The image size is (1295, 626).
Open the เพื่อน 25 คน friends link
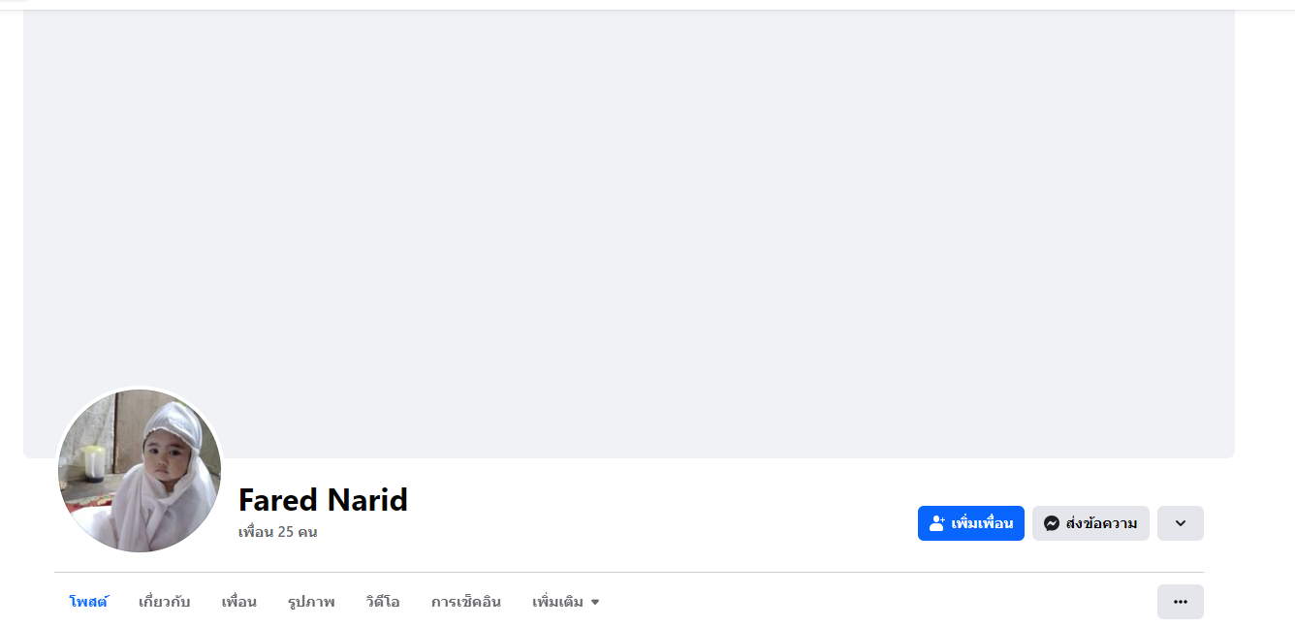(278, 532)
